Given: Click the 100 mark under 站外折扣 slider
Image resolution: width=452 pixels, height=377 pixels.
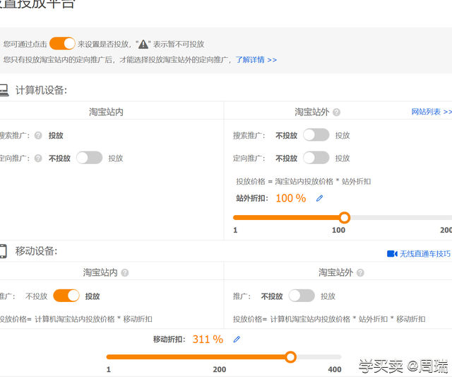Looking at the screenshot, I should [338, 230].
